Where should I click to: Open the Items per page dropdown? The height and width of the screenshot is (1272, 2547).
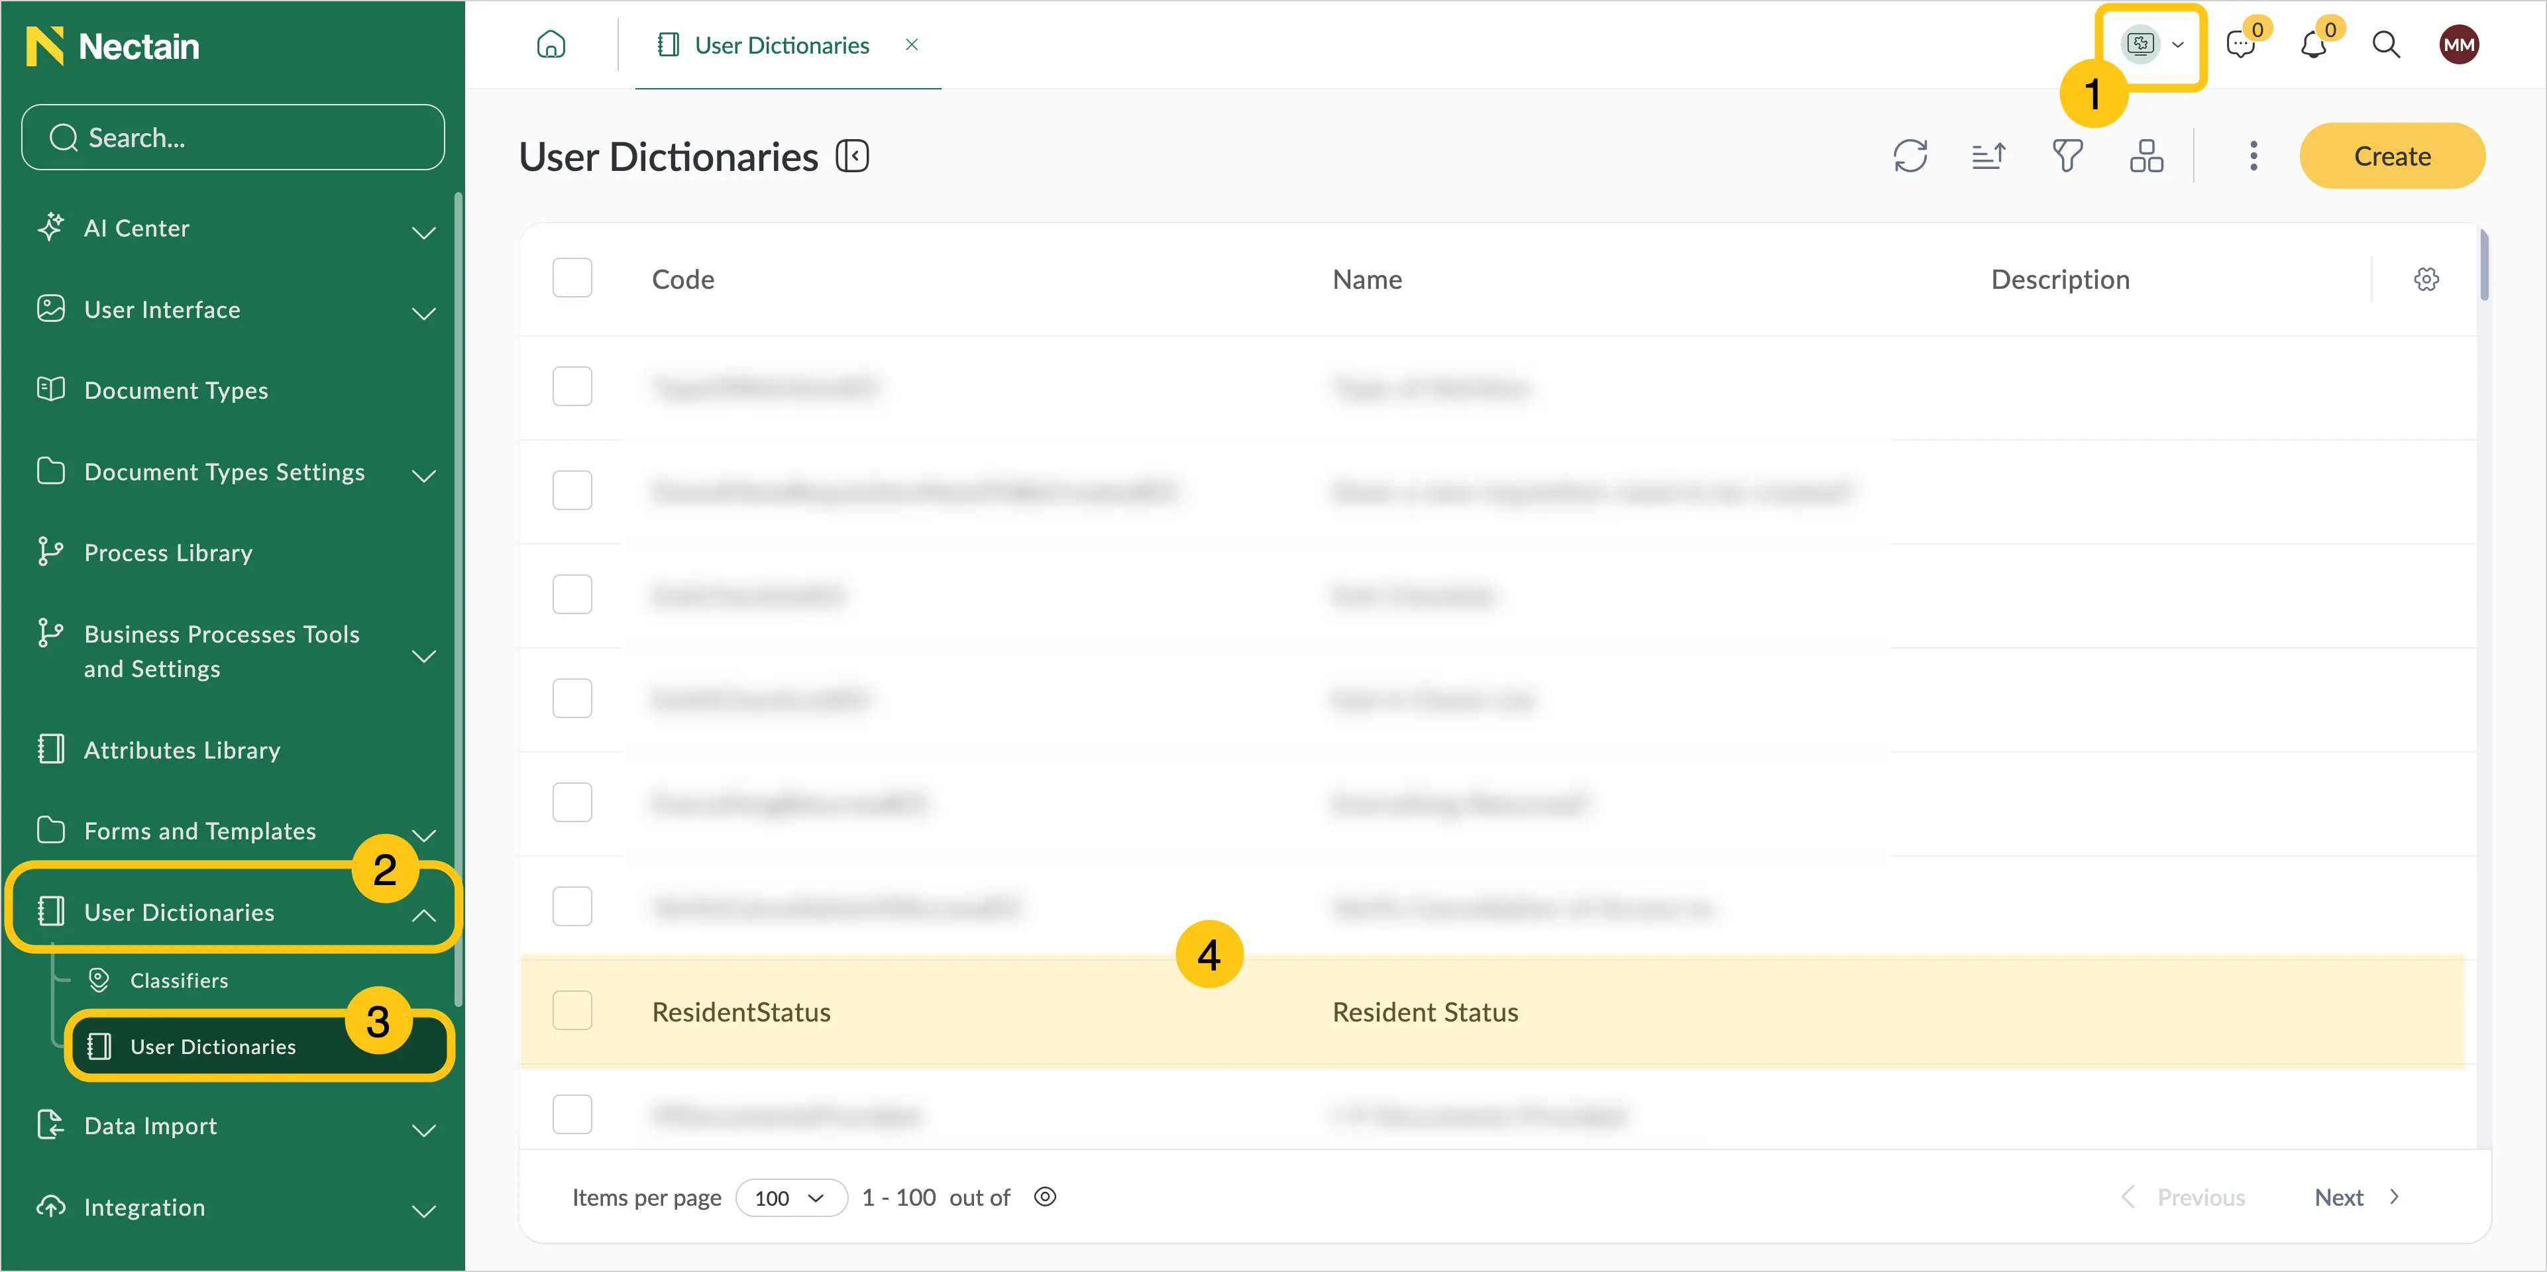[791, 1198]
